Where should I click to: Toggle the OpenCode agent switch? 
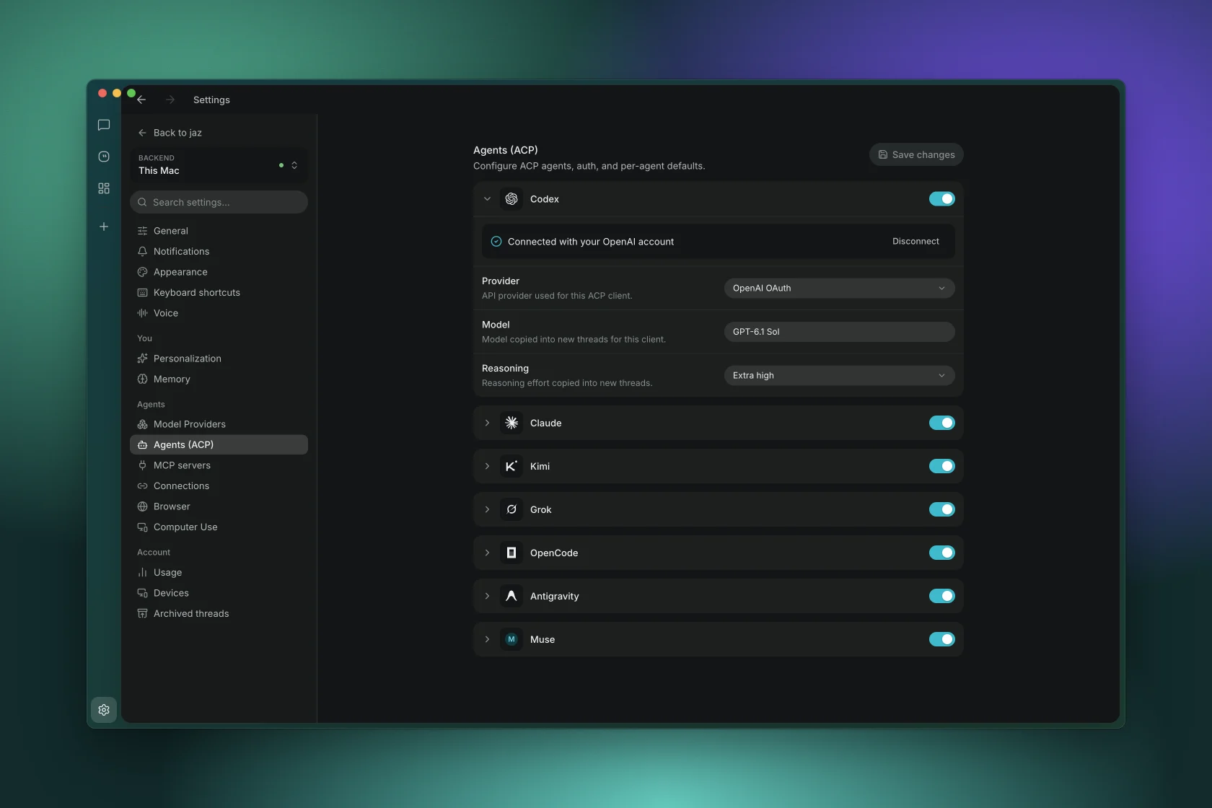pos(941,553)
